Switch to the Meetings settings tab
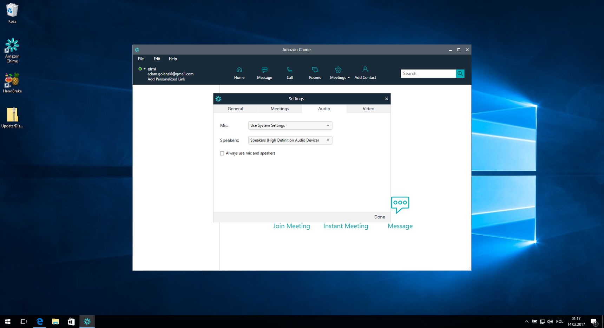Screen dimensions: 604x328 pyautogui.click(x=280, y=109)
